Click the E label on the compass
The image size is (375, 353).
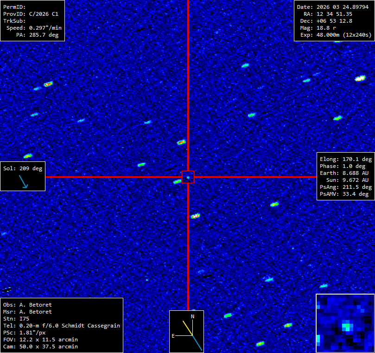(x=173, y=335)
